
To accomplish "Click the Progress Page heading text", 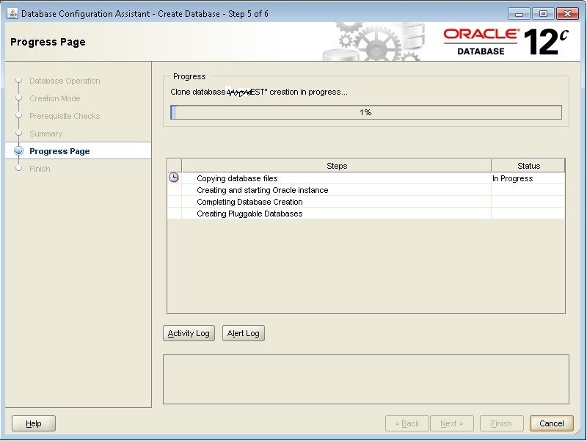I will [48, 42].
